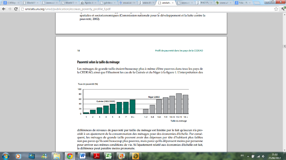This screenshot has height=160, width=286.
Task: Click the browser Forward arrow
Action: pos(10,9)
